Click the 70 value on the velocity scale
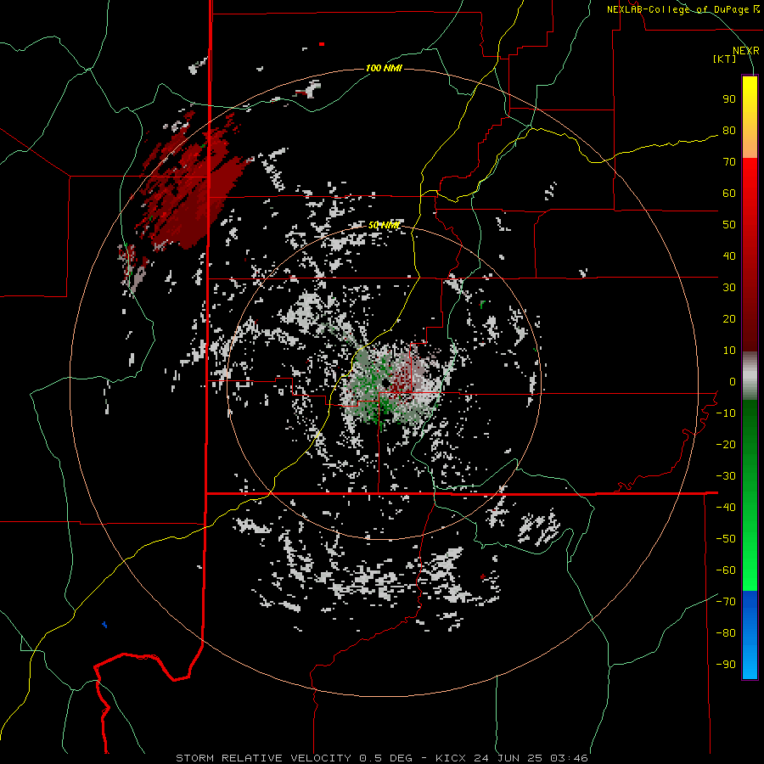The width and height of the screenshot is (764, 764). click(729, 162)
